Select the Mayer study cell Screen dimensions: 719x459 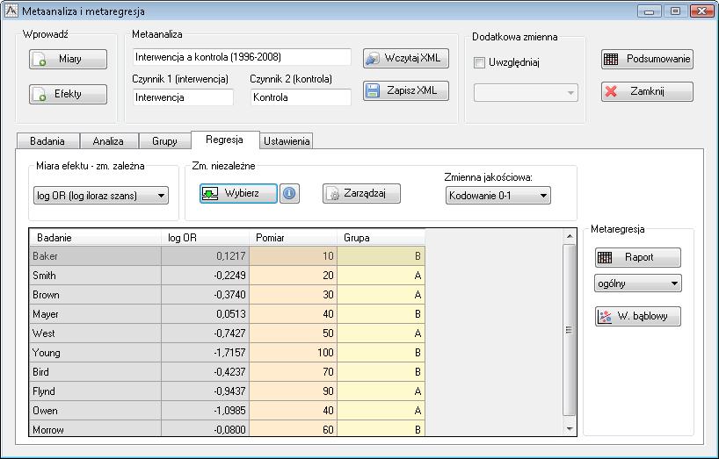(x=96, y=314)
